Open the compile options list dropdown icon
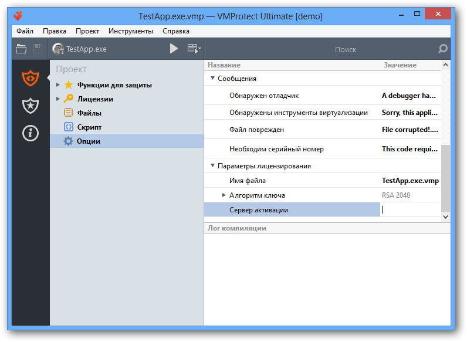This screenshot has width=467, height=342. 194,49
